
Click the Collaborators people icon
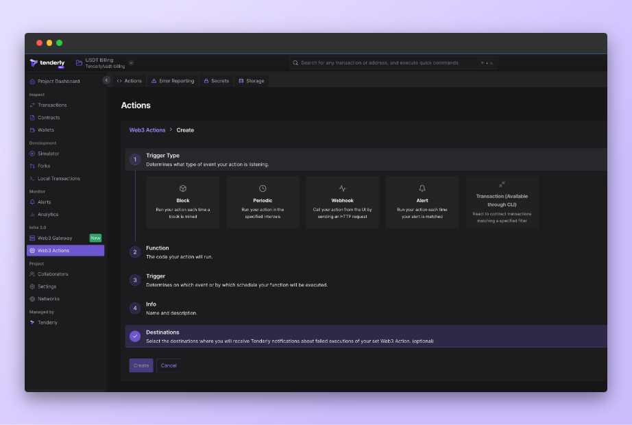point(32,274)
